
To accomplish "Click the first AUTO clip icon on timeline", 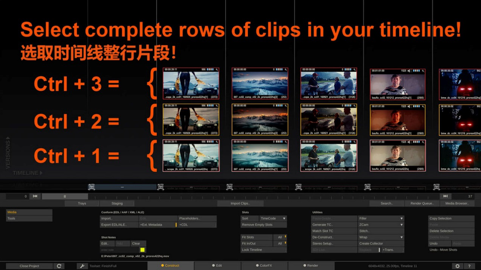I will [92, 187].
